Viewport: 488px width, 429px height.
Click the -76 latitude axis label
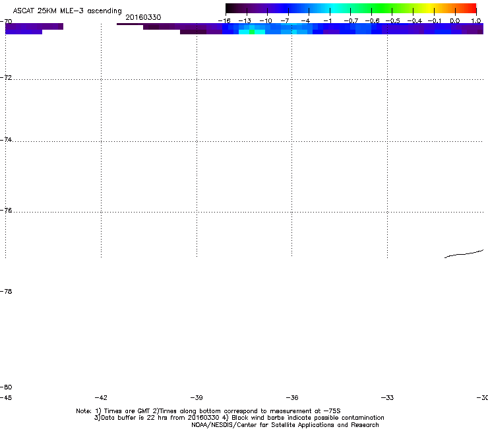6,211
